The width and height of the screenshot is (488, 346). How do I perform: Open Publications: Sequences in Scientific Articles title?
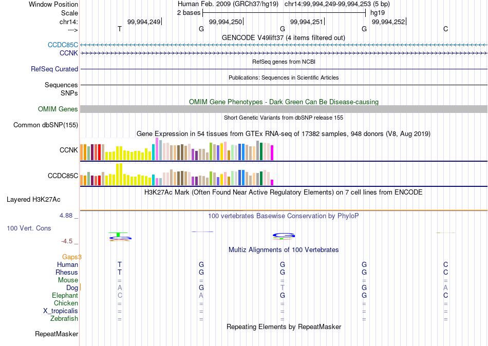284,78
